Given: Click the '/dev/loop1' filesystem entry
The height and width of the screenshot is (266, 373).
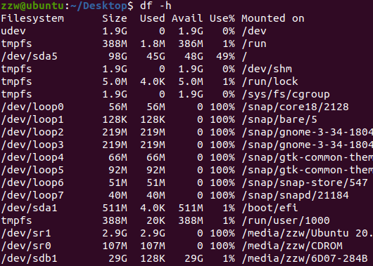Looking at the screenshot, I should (32, 119).
